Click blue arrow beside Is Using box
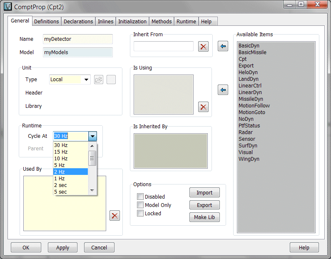The width and height of the screenshot is (331, 259). [x=223, y=90]
